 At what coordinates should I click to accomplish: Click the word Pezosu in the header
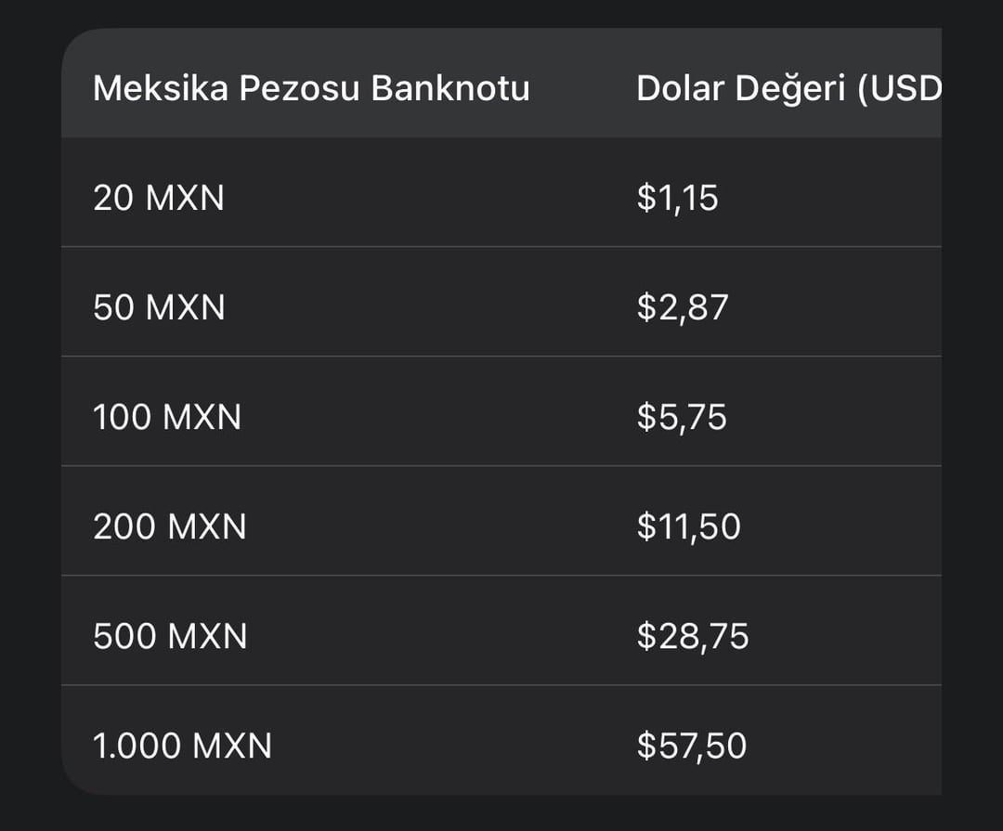click(x=299, y=87)
